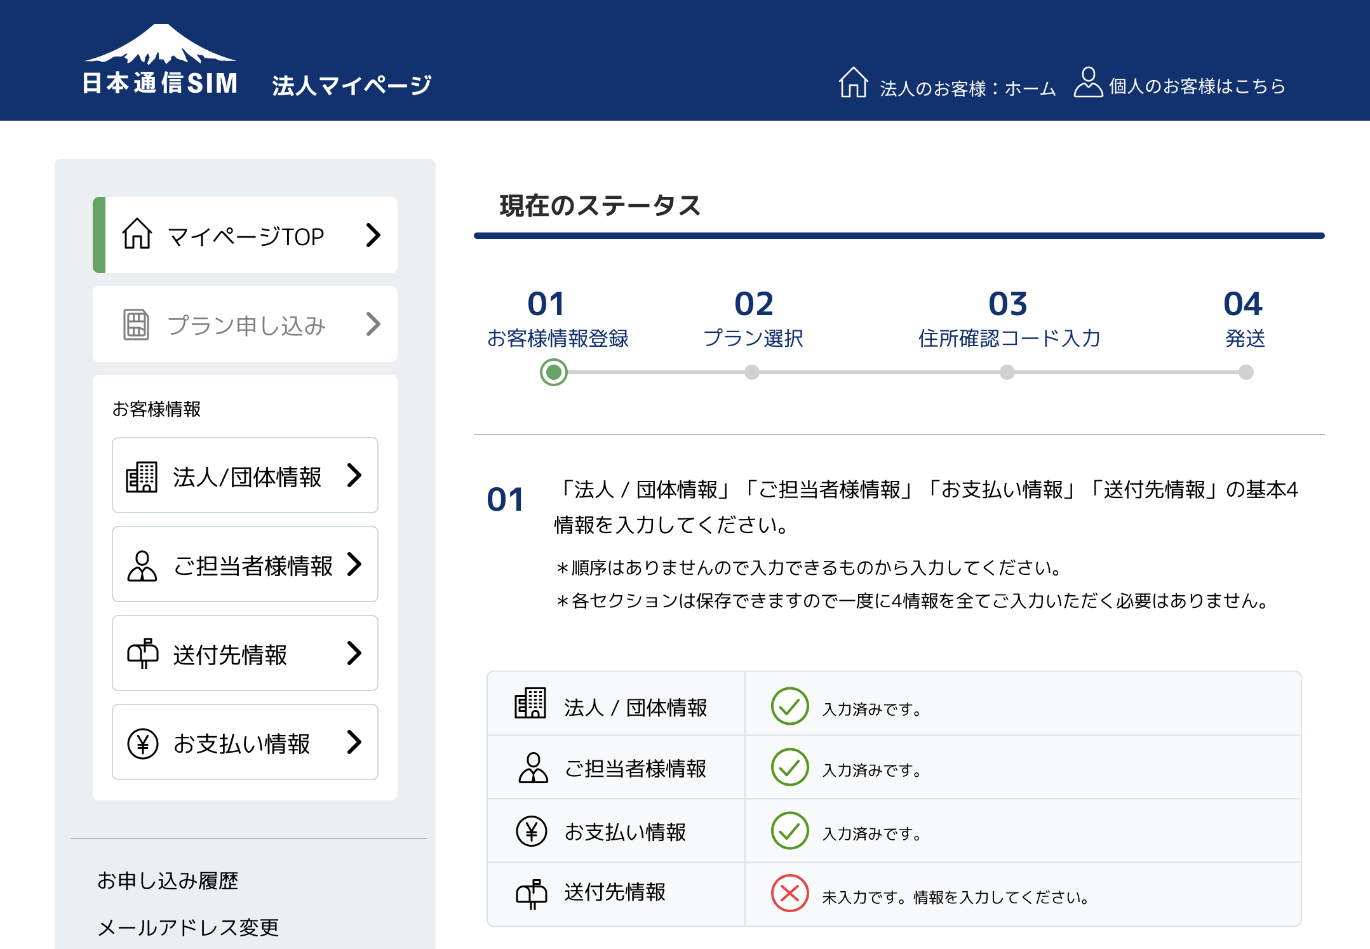Click green checkmark in 法人 / 団体情報 status row

(789, 706)
